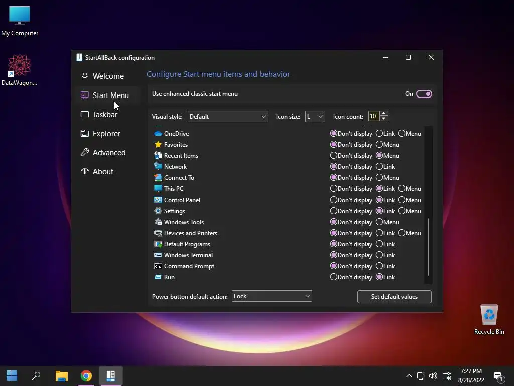Set OneDrive to Link

pyautogui.click(x=379, y=134)
